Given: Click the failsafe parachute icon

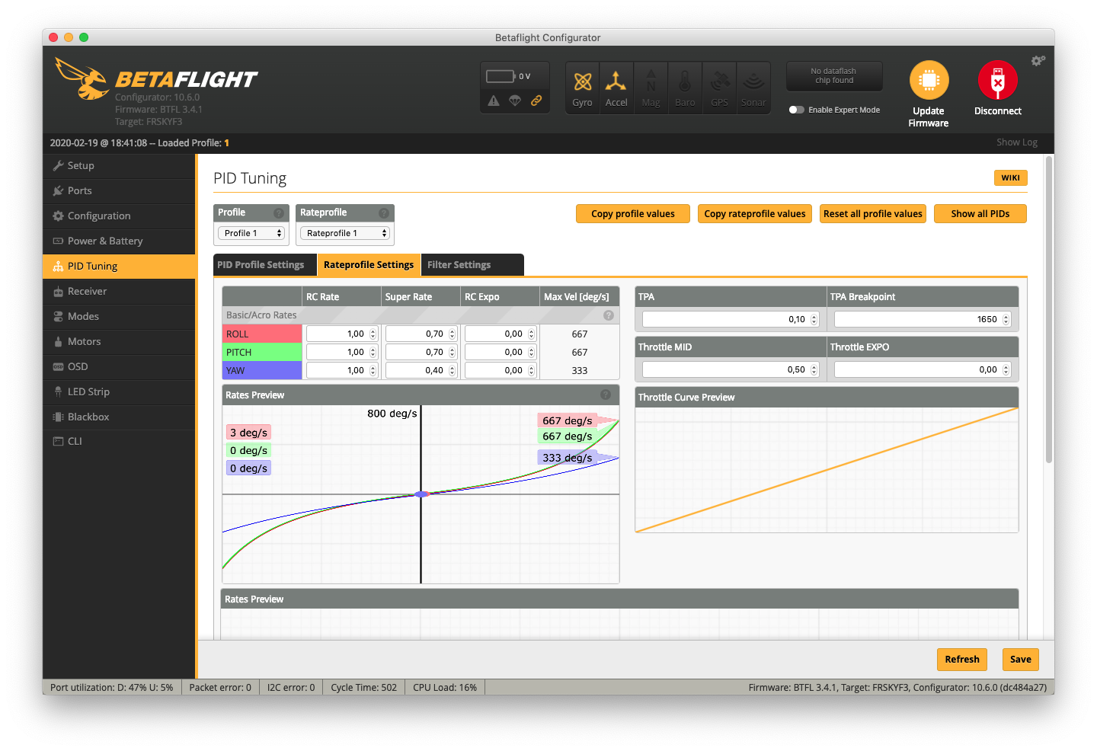Looking at the screenshot, I should tap(515, 101).
